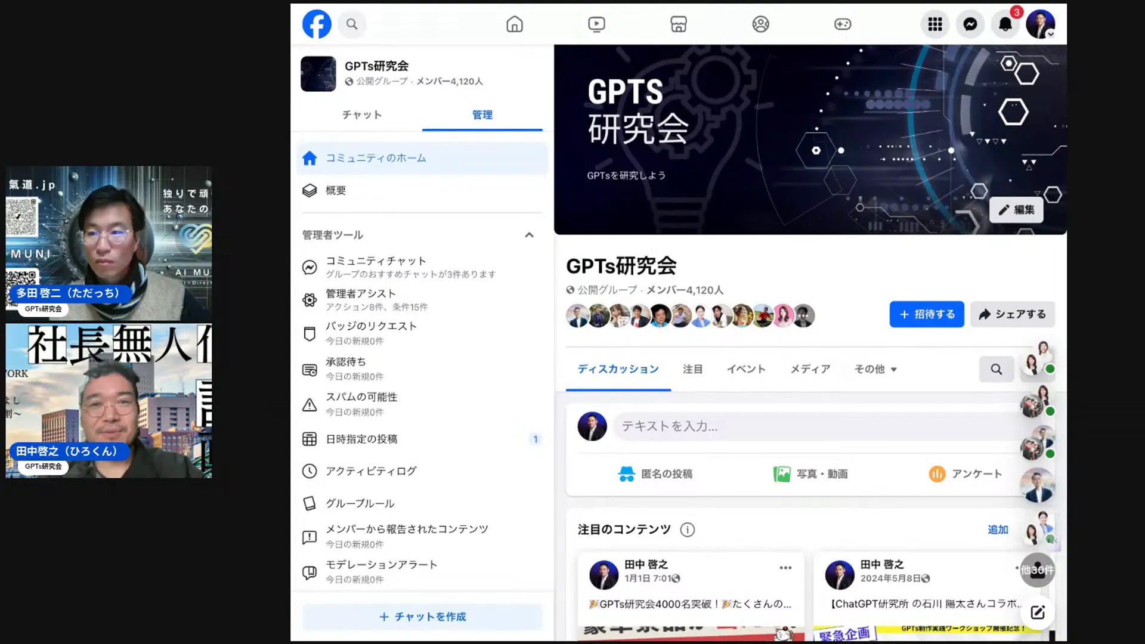Screen dimensions: 1145x644
Task: Switch to the チャット tab
Action: tap(362, 115)
